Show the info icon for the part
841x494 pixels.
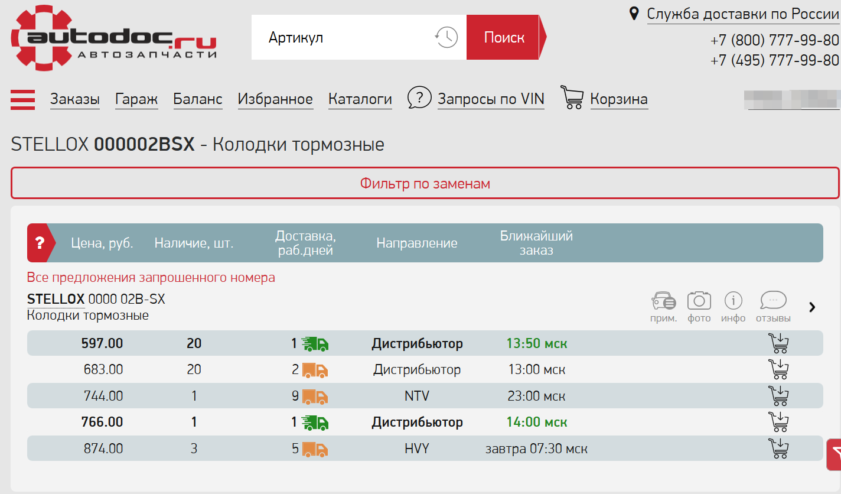click(733, 301)
